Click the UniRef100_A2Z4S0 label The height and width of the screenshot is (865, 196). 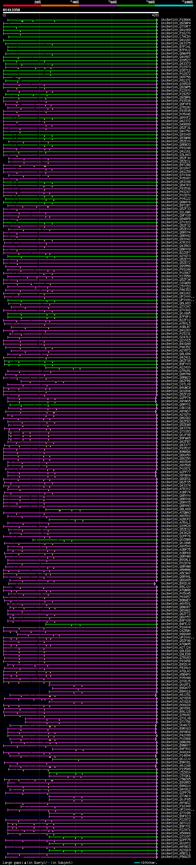tap(175, 367)
